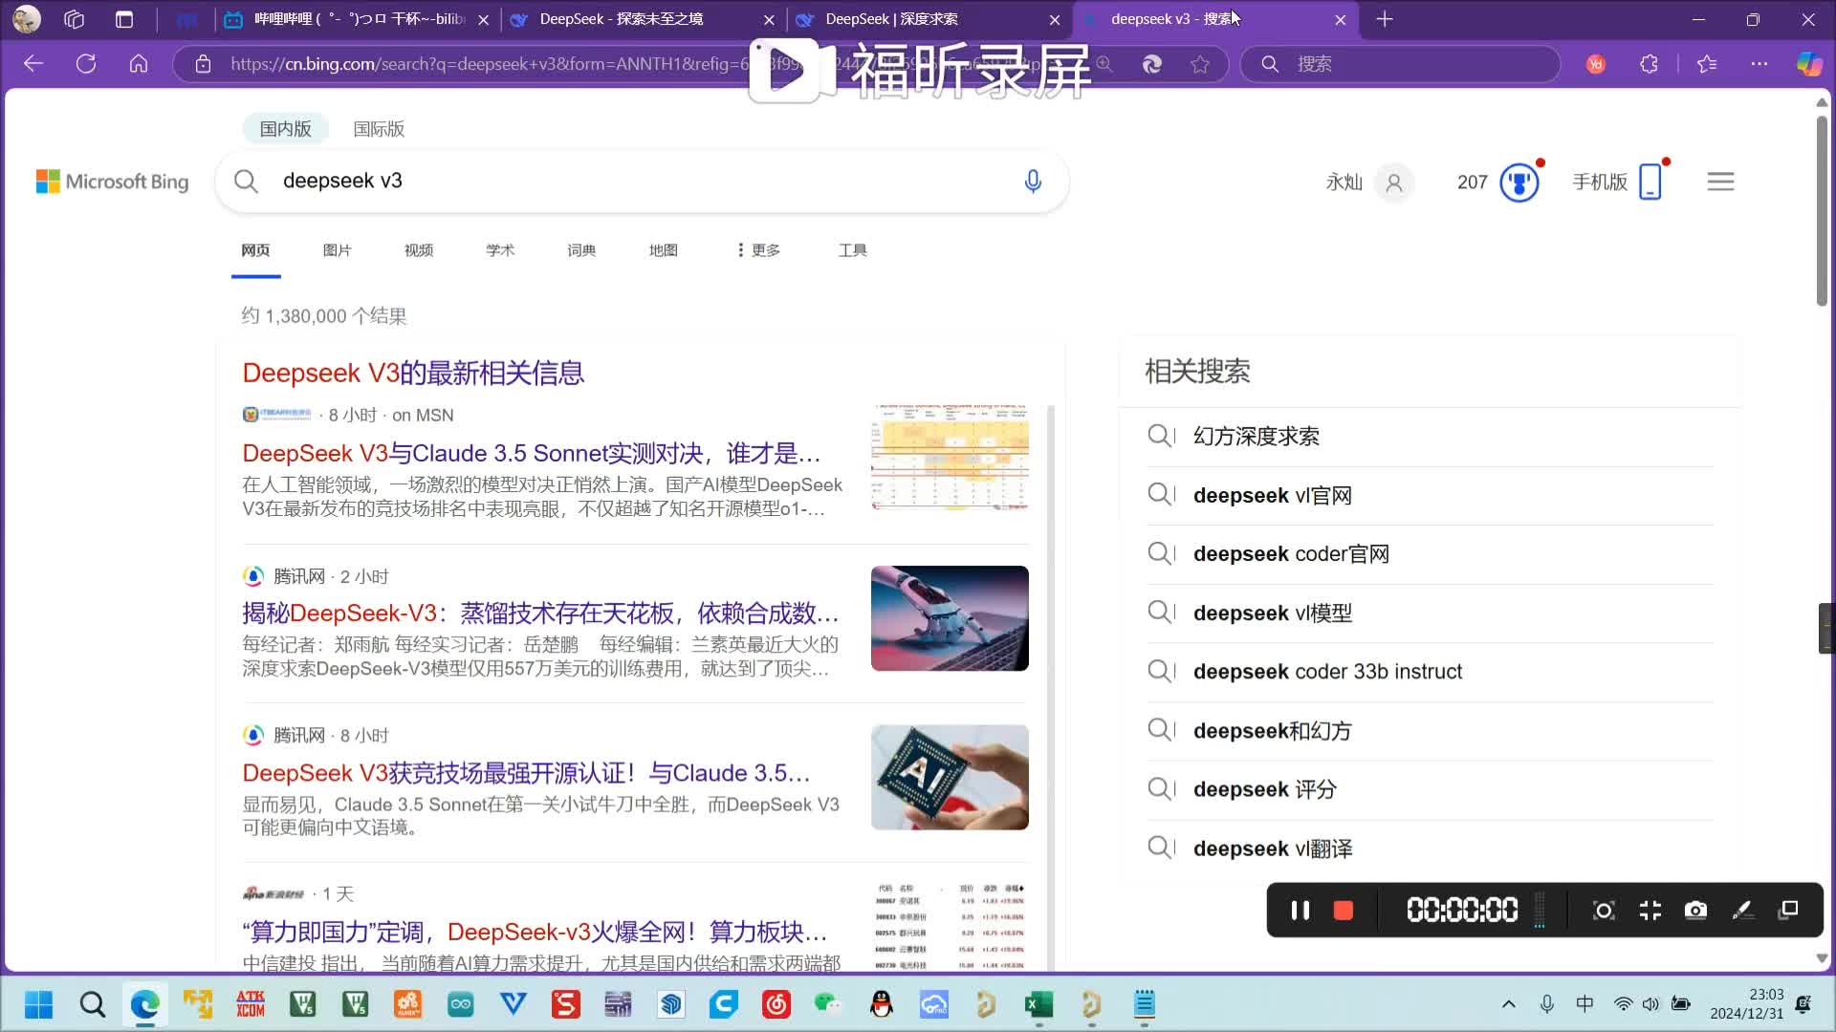Open Windows Start menu
The height and width of the screenshot is (1032, 1836).
coord(39,1004)
